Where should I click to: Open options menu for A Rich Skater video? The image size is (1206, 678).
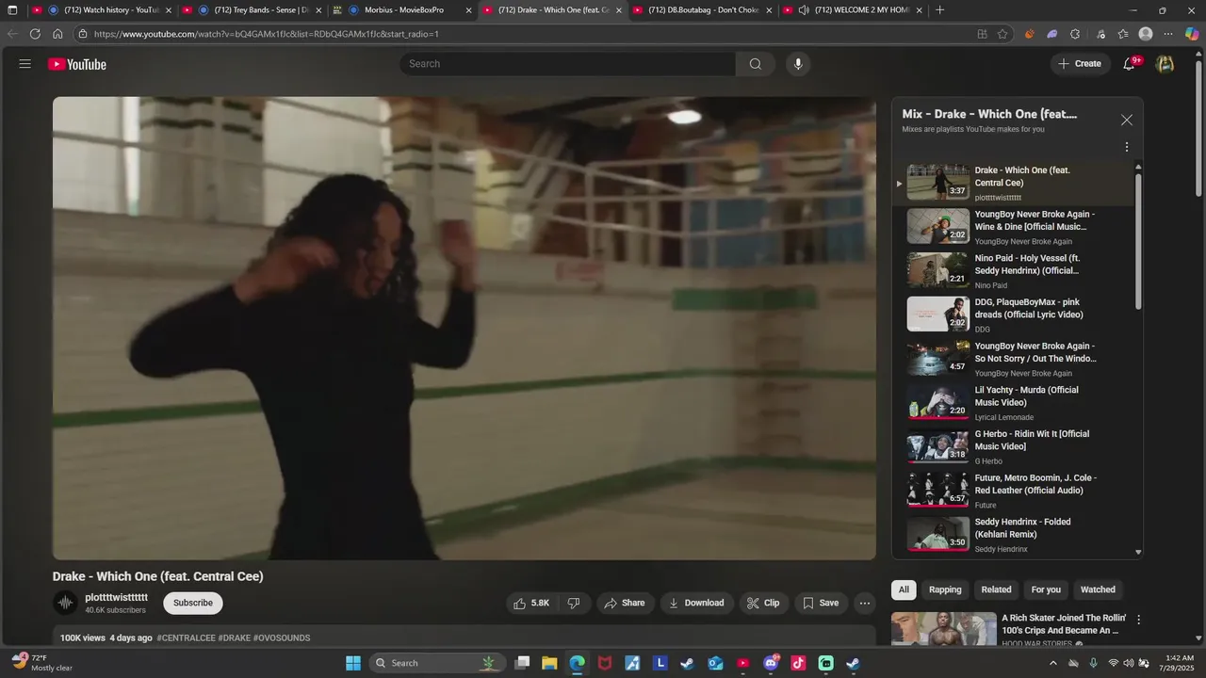[1138, 620]
